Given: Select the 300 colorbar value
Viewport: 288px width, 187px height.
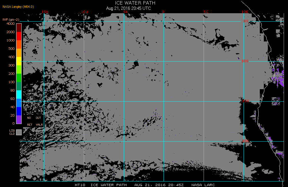Looking at the screenshot, I should [x=12, y=65].
